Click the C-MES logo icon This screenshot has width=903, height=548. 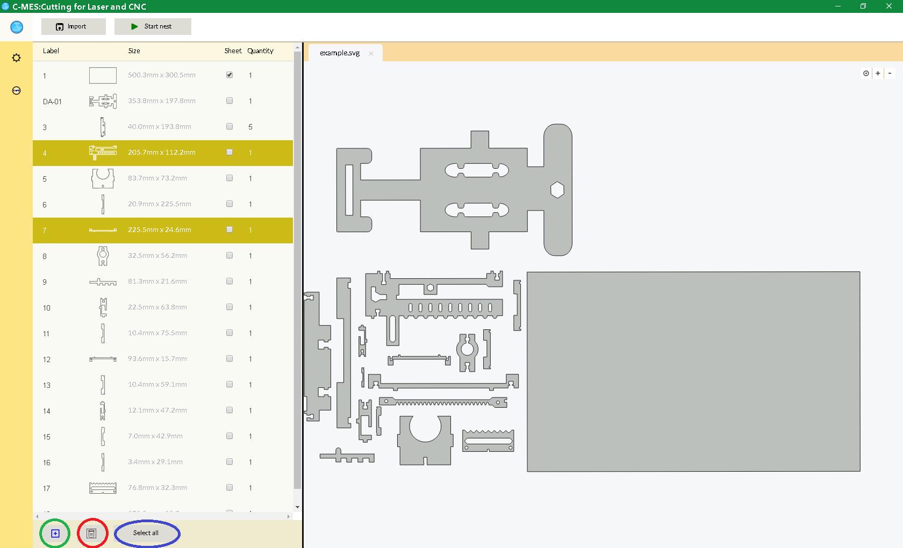point(17,26)
